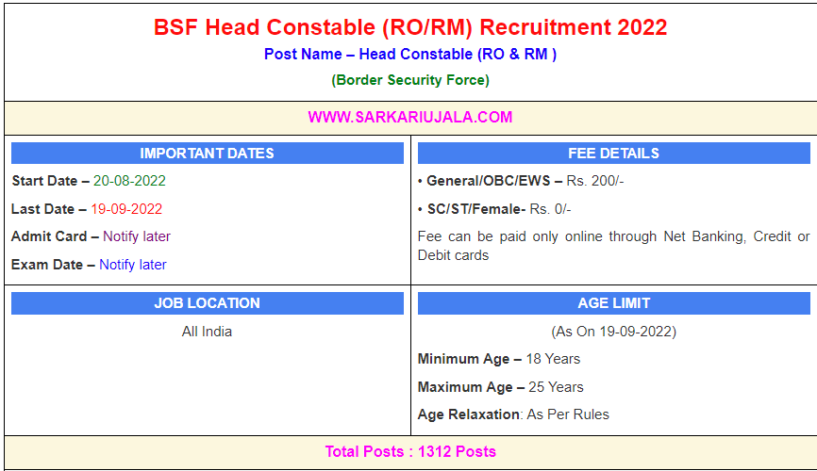Click the Border Security Force text

409,80
